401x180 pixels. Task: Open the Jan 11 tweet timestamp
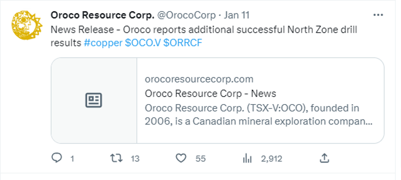237,15
